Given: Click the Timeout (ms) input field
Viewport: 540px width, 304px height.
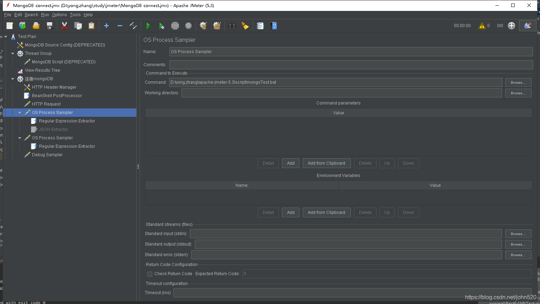Looking at the screenshot, I should pyautogui.click(x=352, y=293).
